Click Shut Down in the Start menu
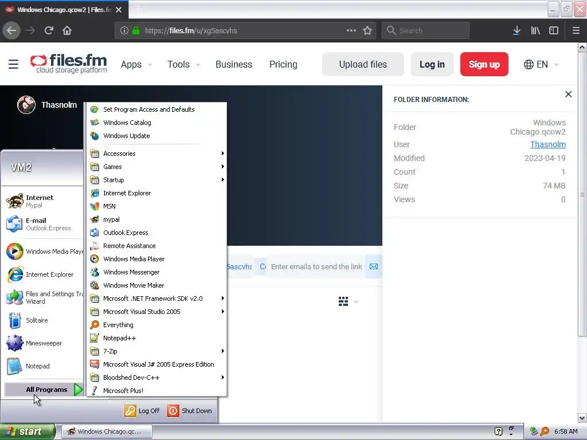The width and height of the screenshot is (587, 440). click(x=189, y=411)
